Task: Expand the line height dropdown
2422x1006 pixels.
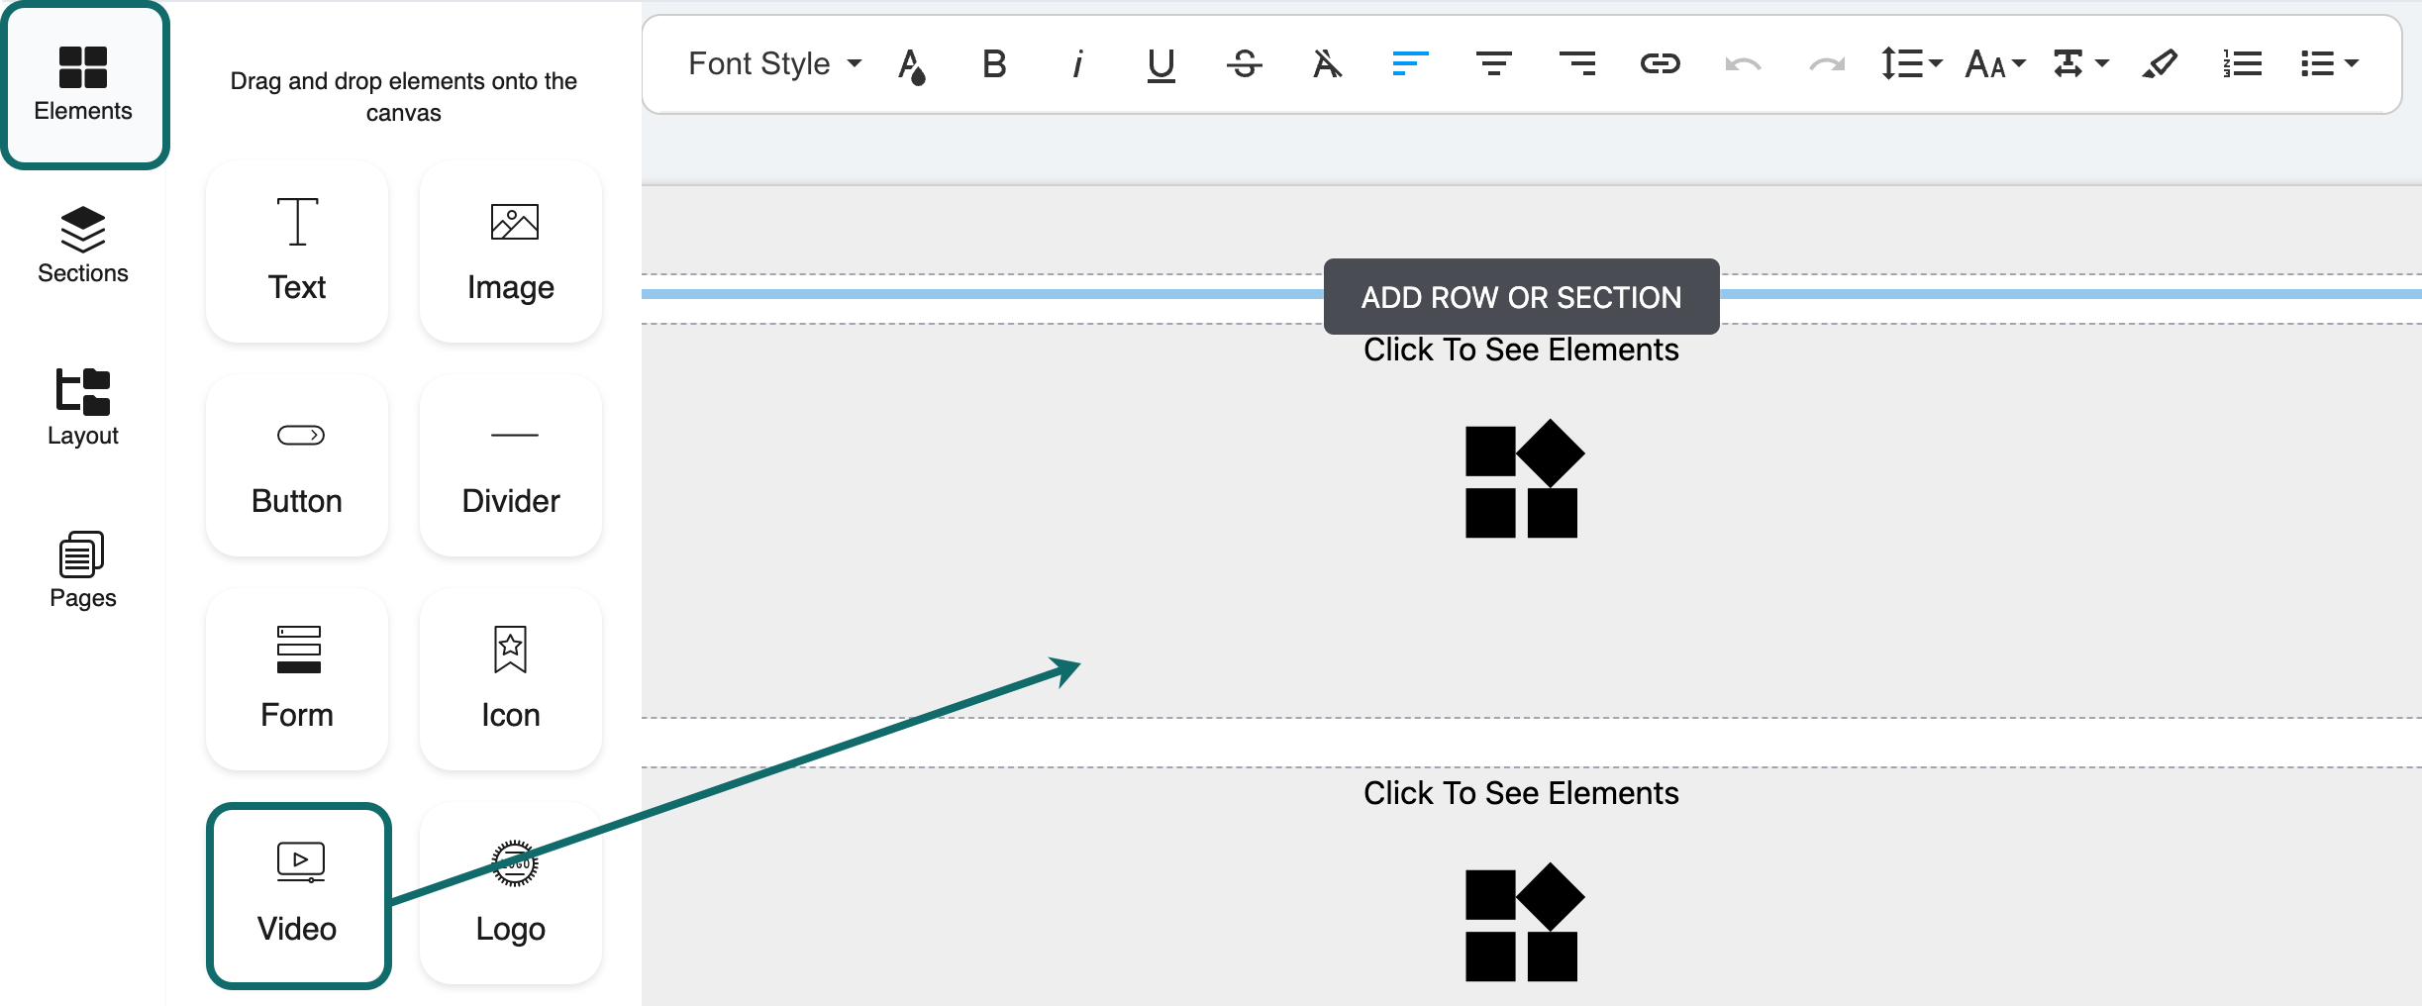Action: pos(1911,64)
